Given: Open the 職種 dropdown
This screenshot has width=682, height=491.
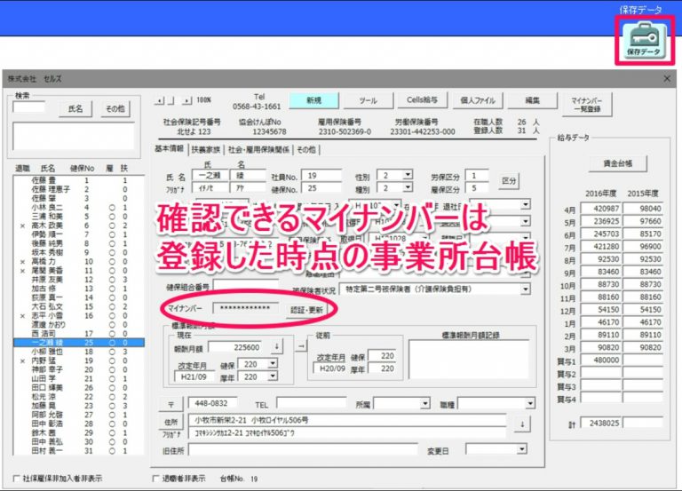Looking at the screenshot, I should pos(530,404).
